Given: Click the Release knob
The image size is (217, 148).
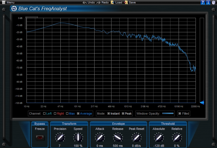Looking at the screenshot, I should click(118, 137).
